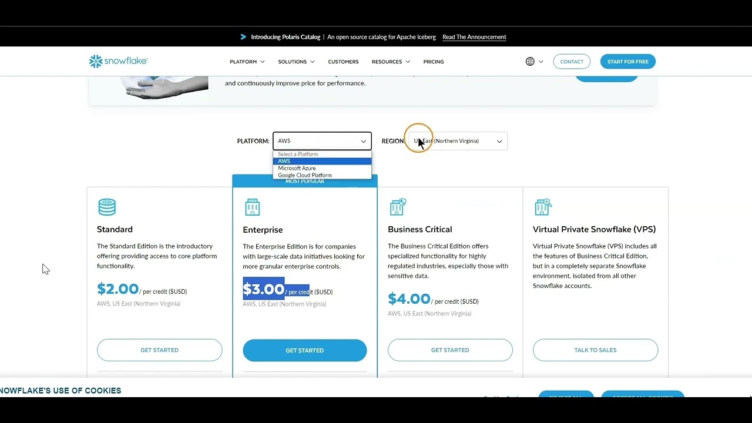Click the Standard edition database icon
Viewport: 752px width, 423px height.
click(x=107, y=207)
